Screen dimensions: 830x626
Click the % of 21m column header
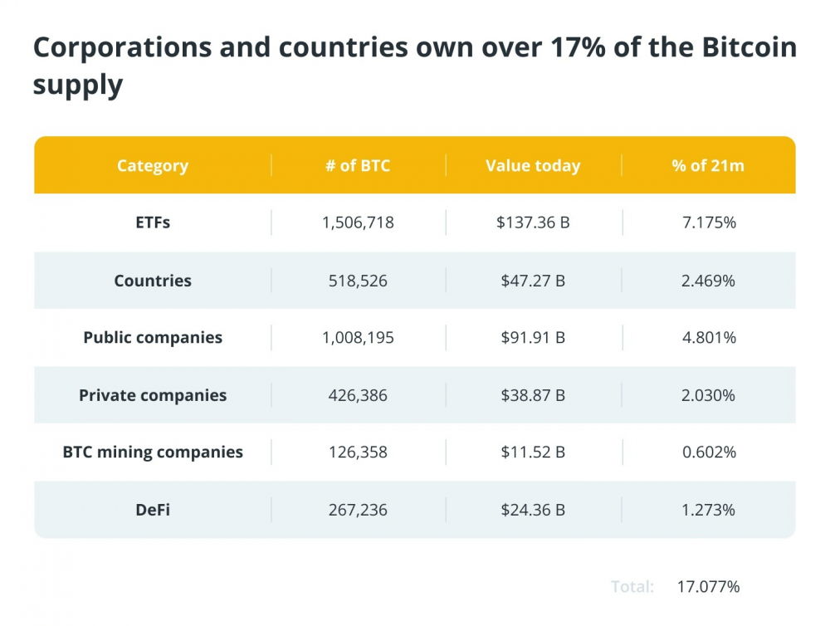pos(708,165)
